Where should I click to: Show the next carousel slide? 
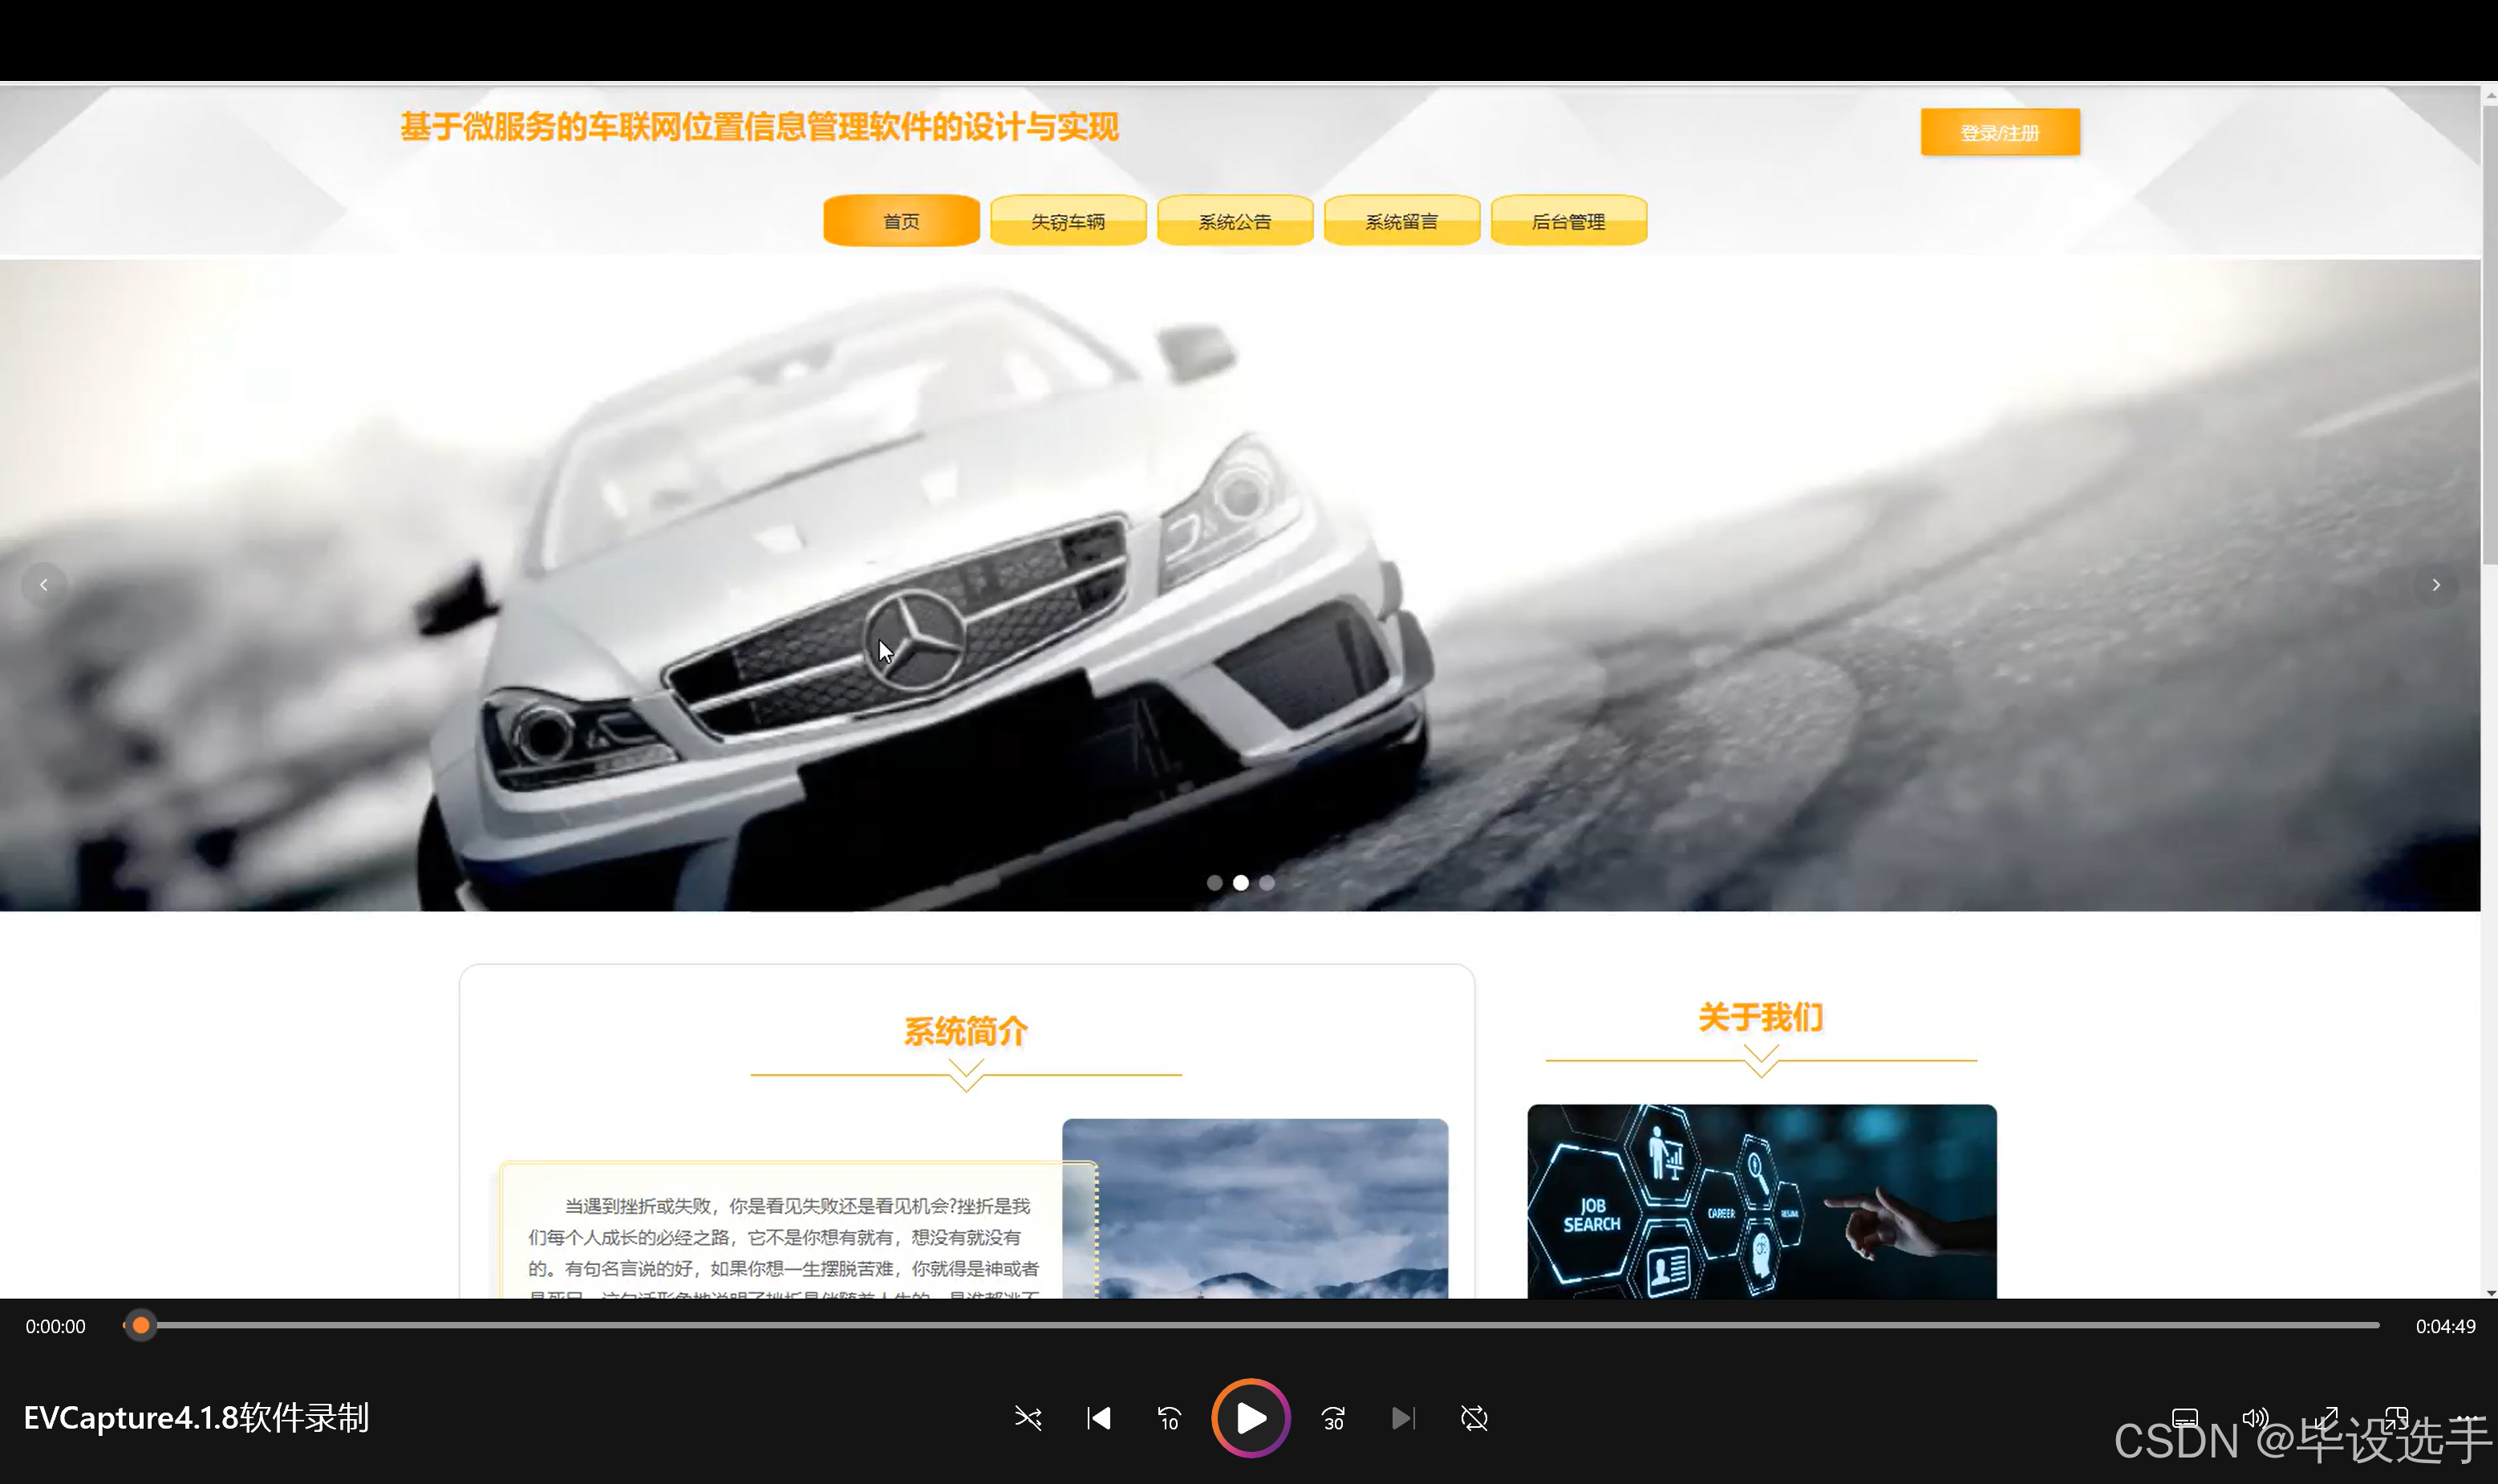2436,585
